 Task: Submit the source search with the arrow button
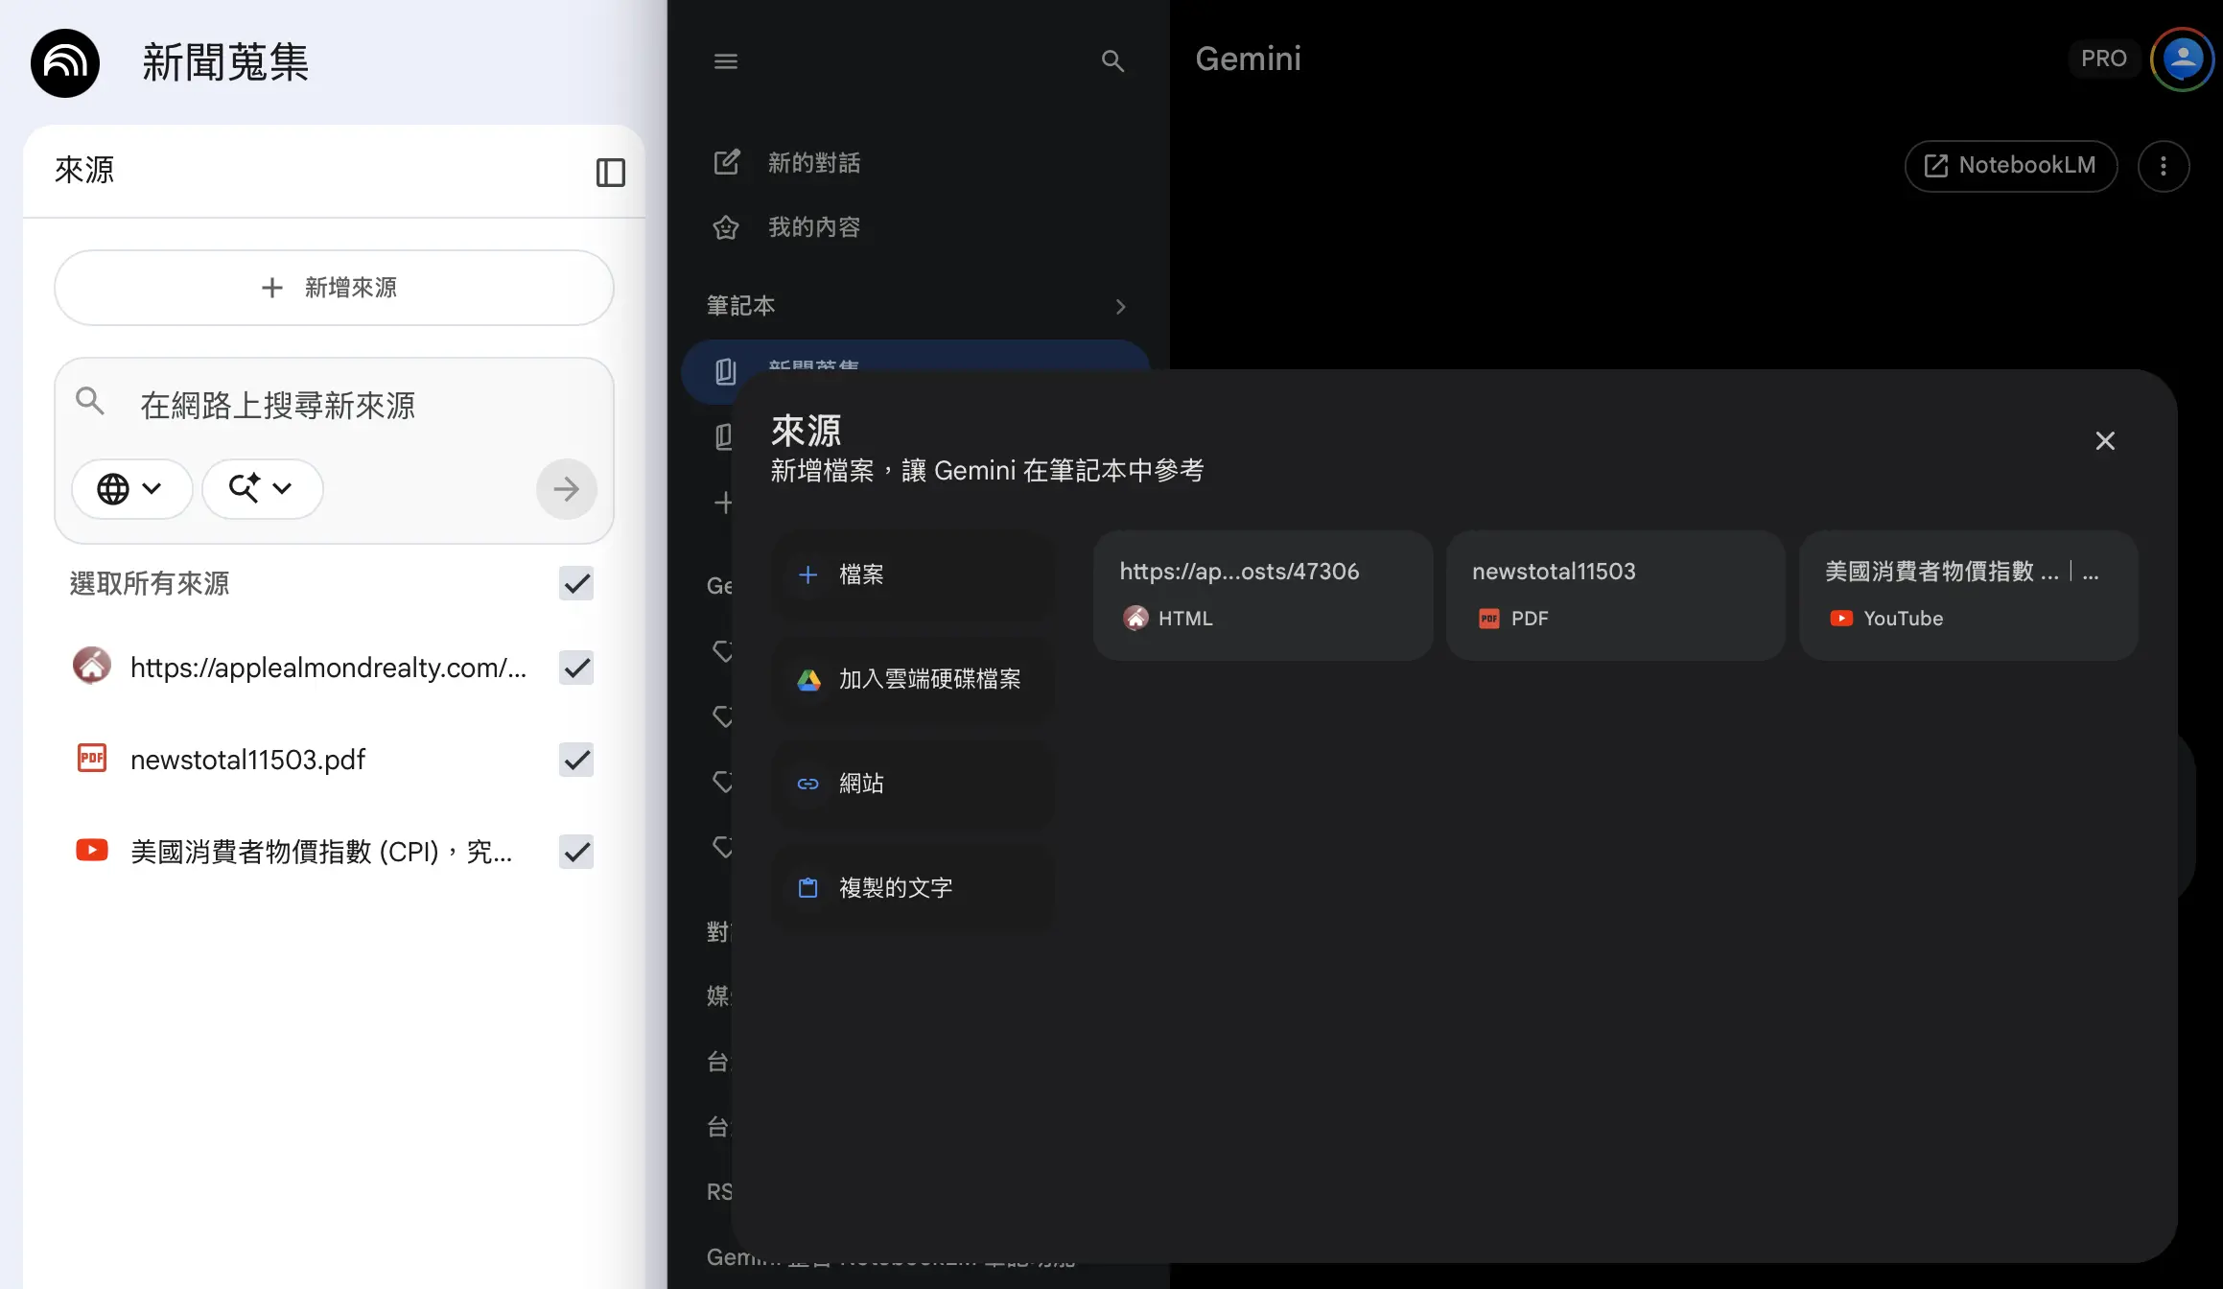(x=567, y=489)
